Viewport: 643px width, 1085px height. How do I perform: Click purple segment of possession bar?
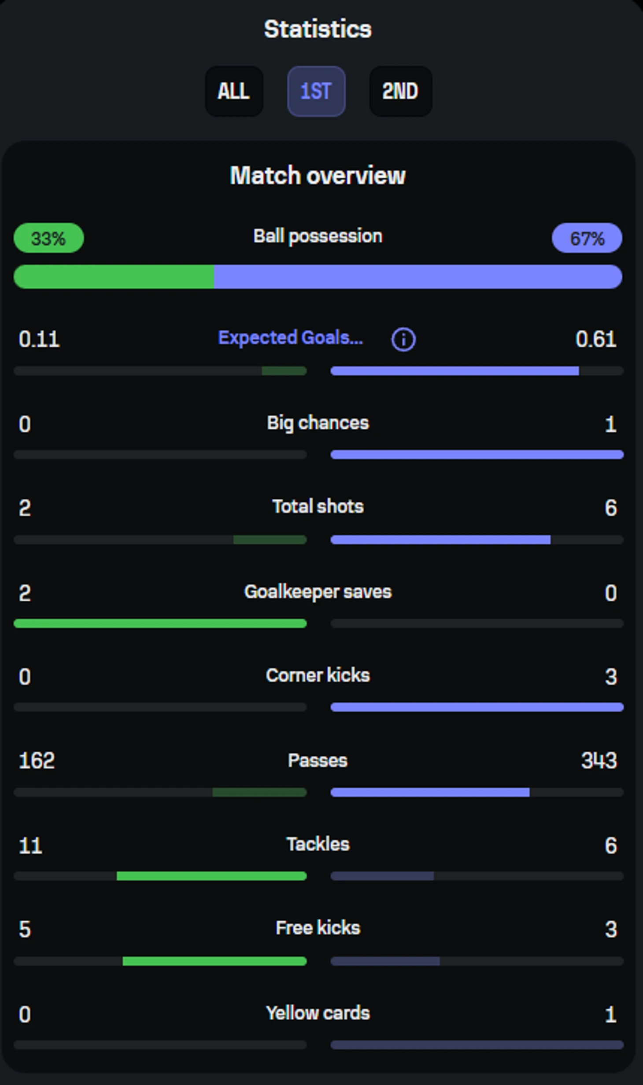(x=418, y=277)
